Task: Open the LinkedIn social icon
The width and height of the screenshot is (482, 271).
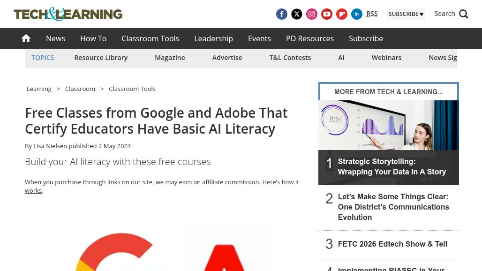Action: [x=357, y=14]
